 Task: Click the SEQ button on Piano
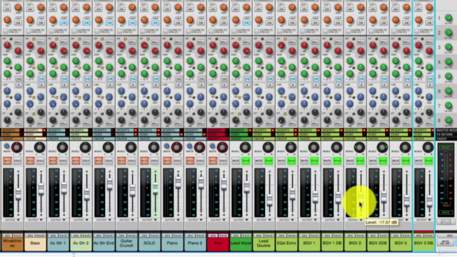pos(167,236)
